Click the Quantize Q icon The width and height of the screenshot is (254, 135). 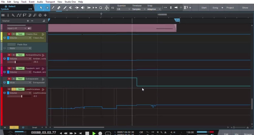(x=101, y=8)
